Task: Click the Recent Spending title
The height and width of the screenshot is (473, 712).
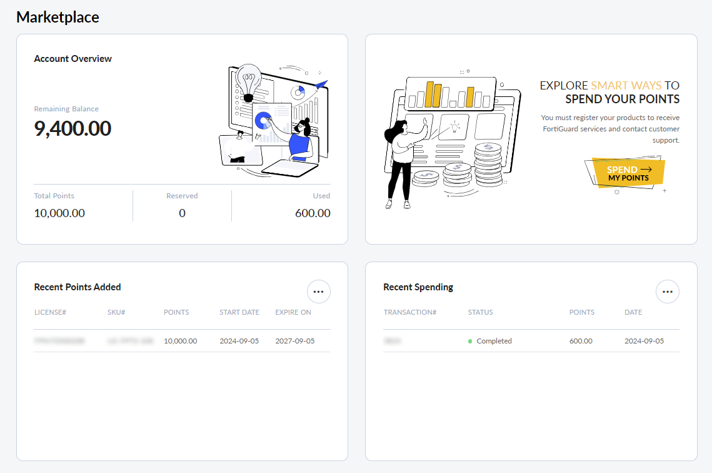Action: point(418,287)
